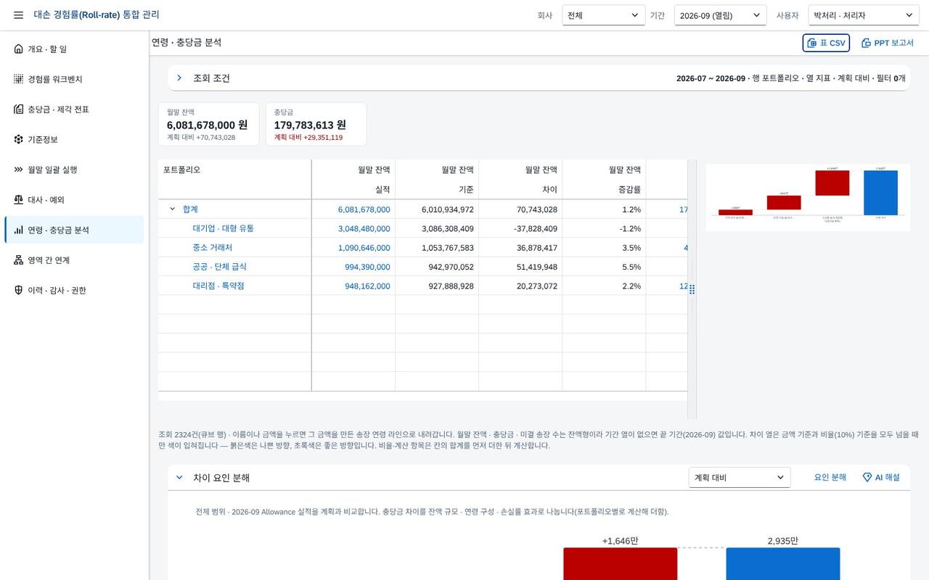Click the 요인 분해 link
The height and width of the screenshot is (580, 929).
coord(830,477)
